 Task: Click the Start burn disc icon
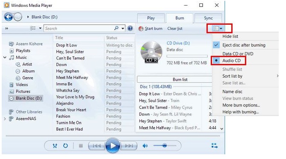click(141, 29)
